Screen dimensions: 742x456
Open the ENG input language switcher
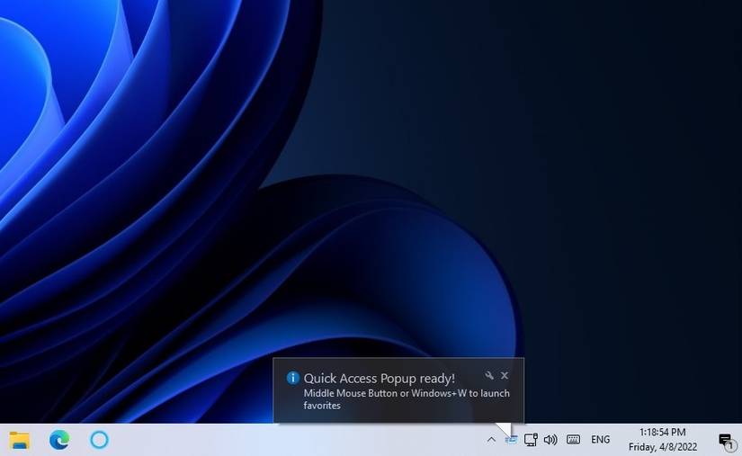[x=600, y=440]
